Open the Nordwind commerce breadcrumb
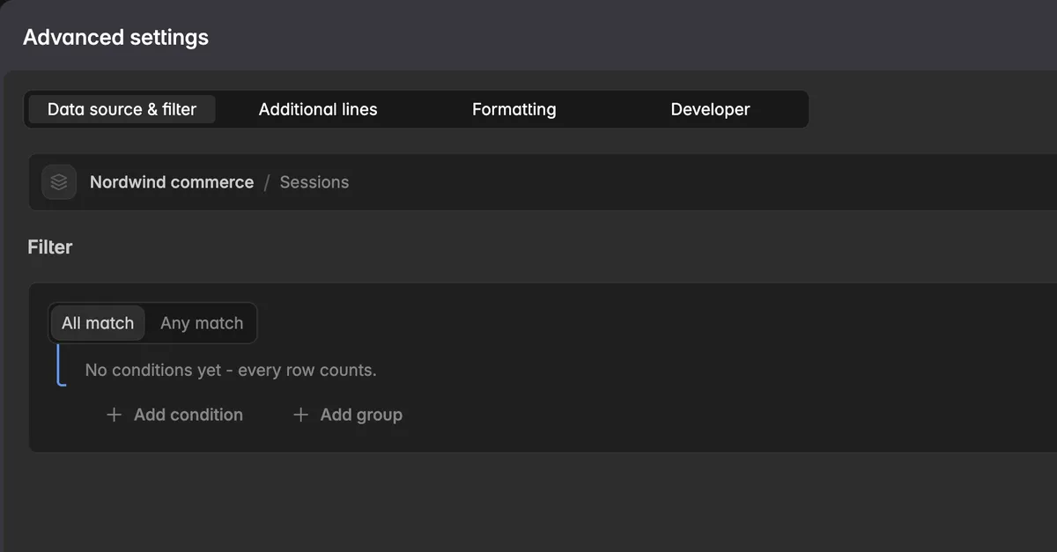 pos(172,182)
